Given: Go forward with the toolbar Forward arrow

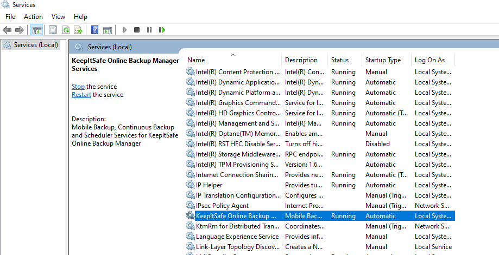Looking at the screenshot, I should 20,30.
